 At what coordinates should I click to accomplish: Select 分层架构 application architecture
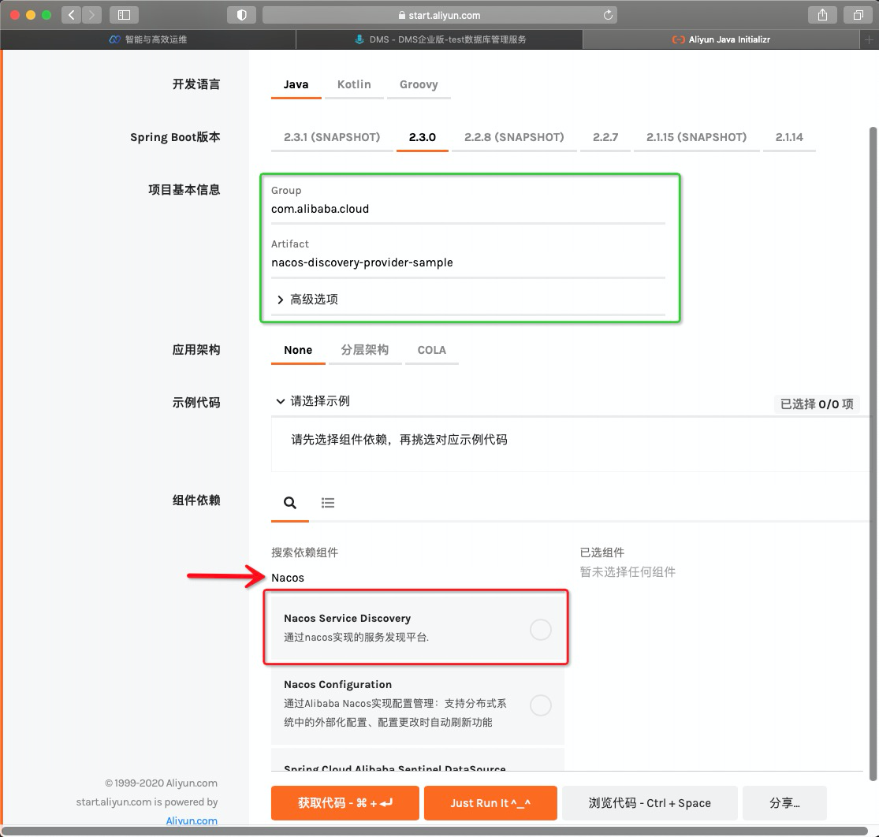(365, 351)
